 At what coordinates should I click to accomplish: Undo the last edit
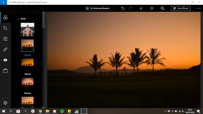(123, 8)
